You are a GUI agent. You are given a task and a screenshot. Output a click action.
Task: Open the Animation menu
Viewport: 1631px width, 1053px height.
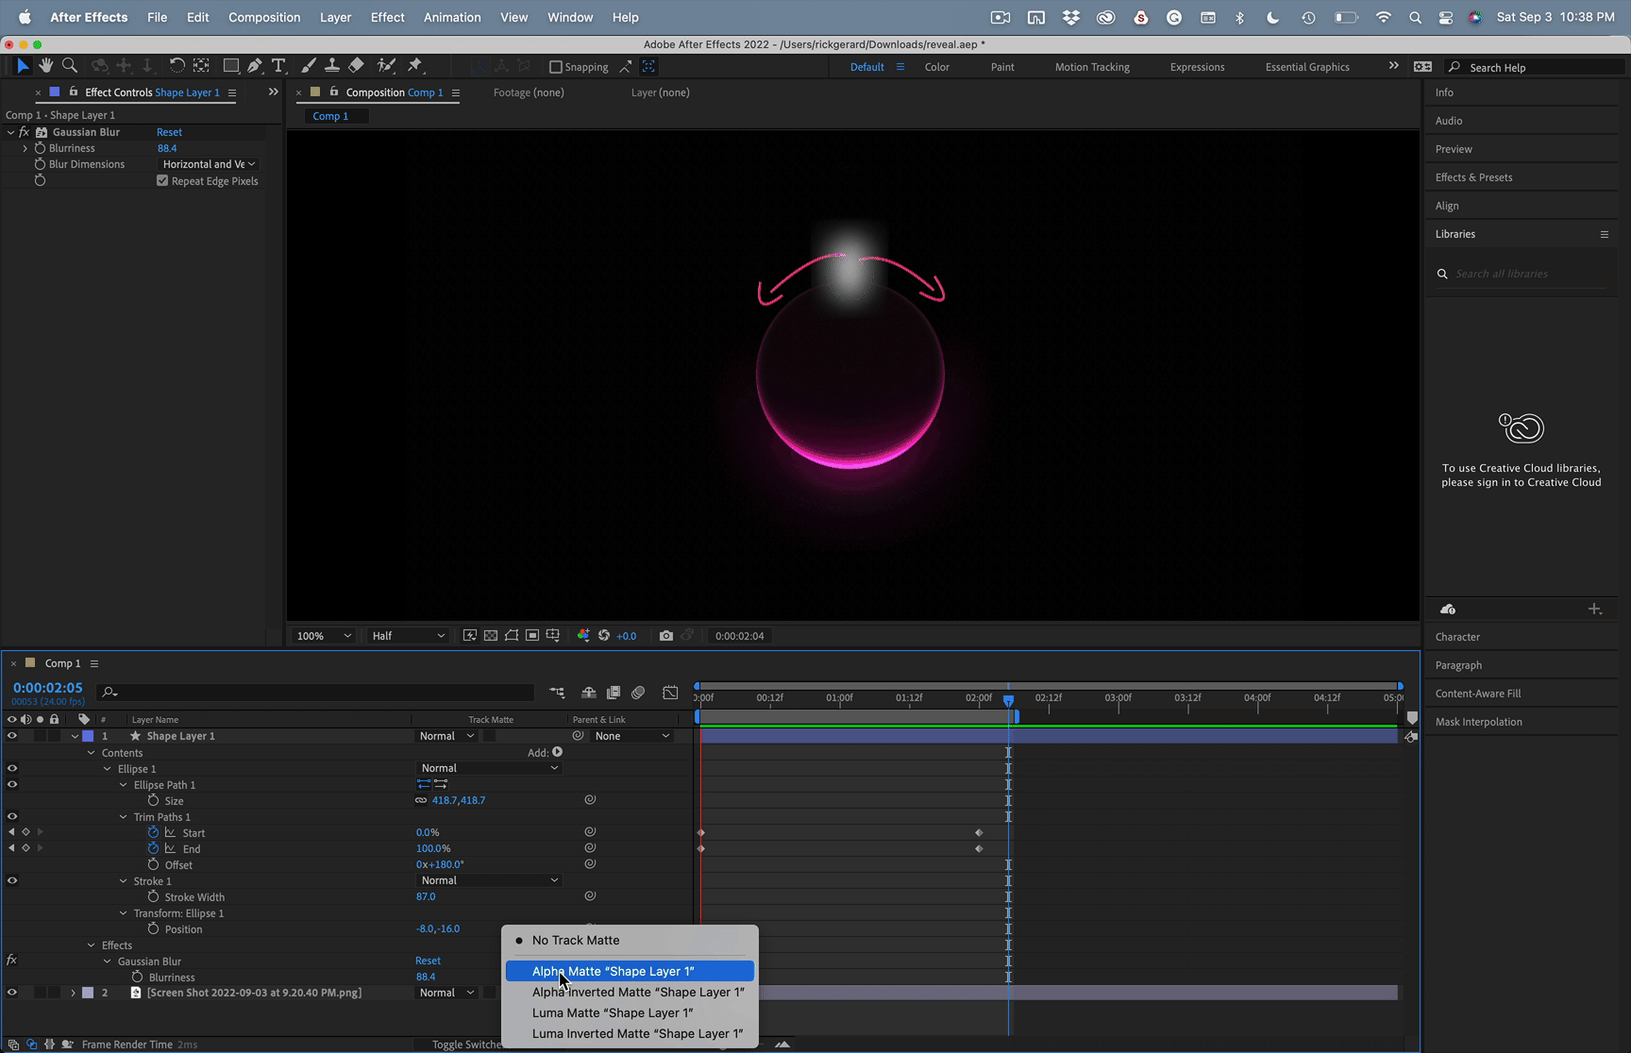[451, 17]
